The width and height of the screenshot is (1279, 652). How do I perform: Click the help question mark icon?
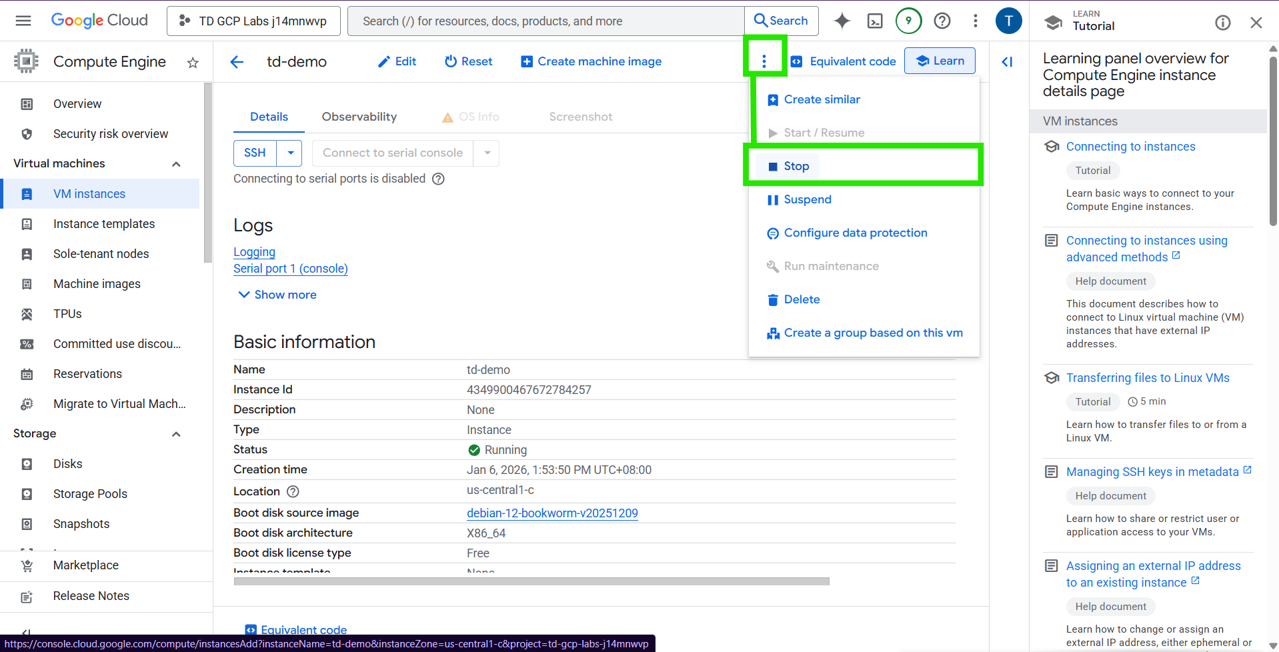pyautogui.click(x=942, y=21)
